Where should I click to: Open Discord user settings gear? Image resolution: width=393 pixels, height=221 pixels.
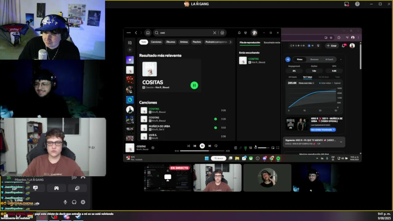[83, 202]
